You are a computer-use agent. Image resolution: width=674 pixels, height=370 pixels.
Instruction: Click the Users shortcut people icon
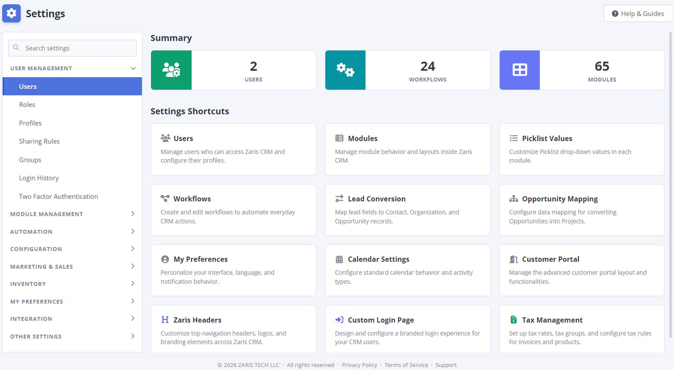coord(165,138)
